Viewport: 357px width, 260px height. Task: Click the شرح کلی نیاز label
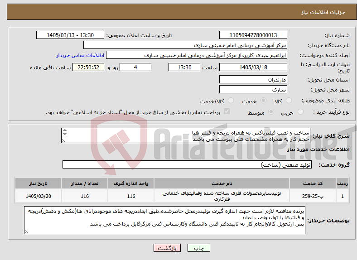point(331,136)
